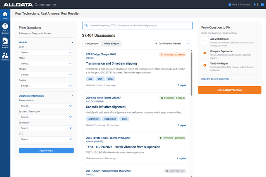Open the Symptom dropdown
266x177 pixels.
coord(46,128)
